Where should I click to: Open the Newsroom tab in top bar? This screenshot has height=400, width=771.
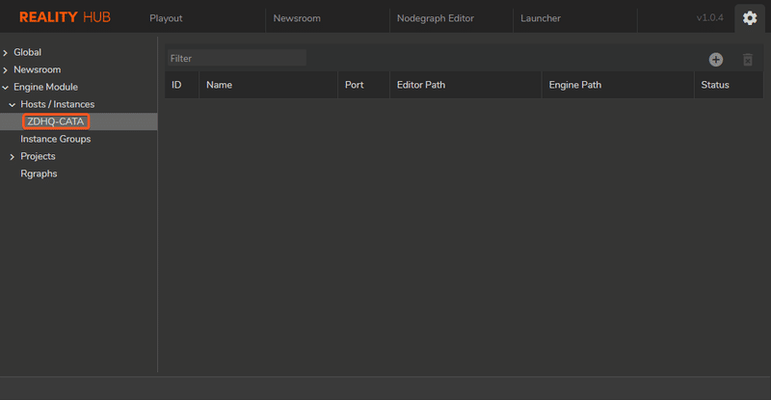[297, 18]
